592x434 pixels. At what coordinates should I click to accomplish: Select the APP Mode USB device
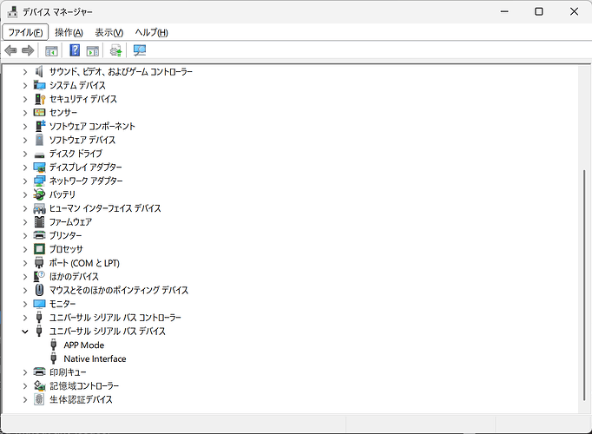pos(83,345)
